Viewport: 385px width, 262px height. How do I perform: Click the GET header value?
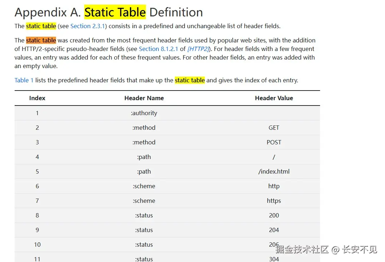(274, 128)
